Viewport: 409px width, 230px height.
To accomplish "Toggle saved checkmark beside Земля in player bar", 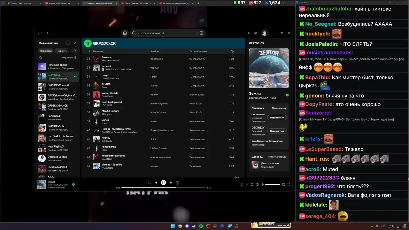I will point(73,184).
